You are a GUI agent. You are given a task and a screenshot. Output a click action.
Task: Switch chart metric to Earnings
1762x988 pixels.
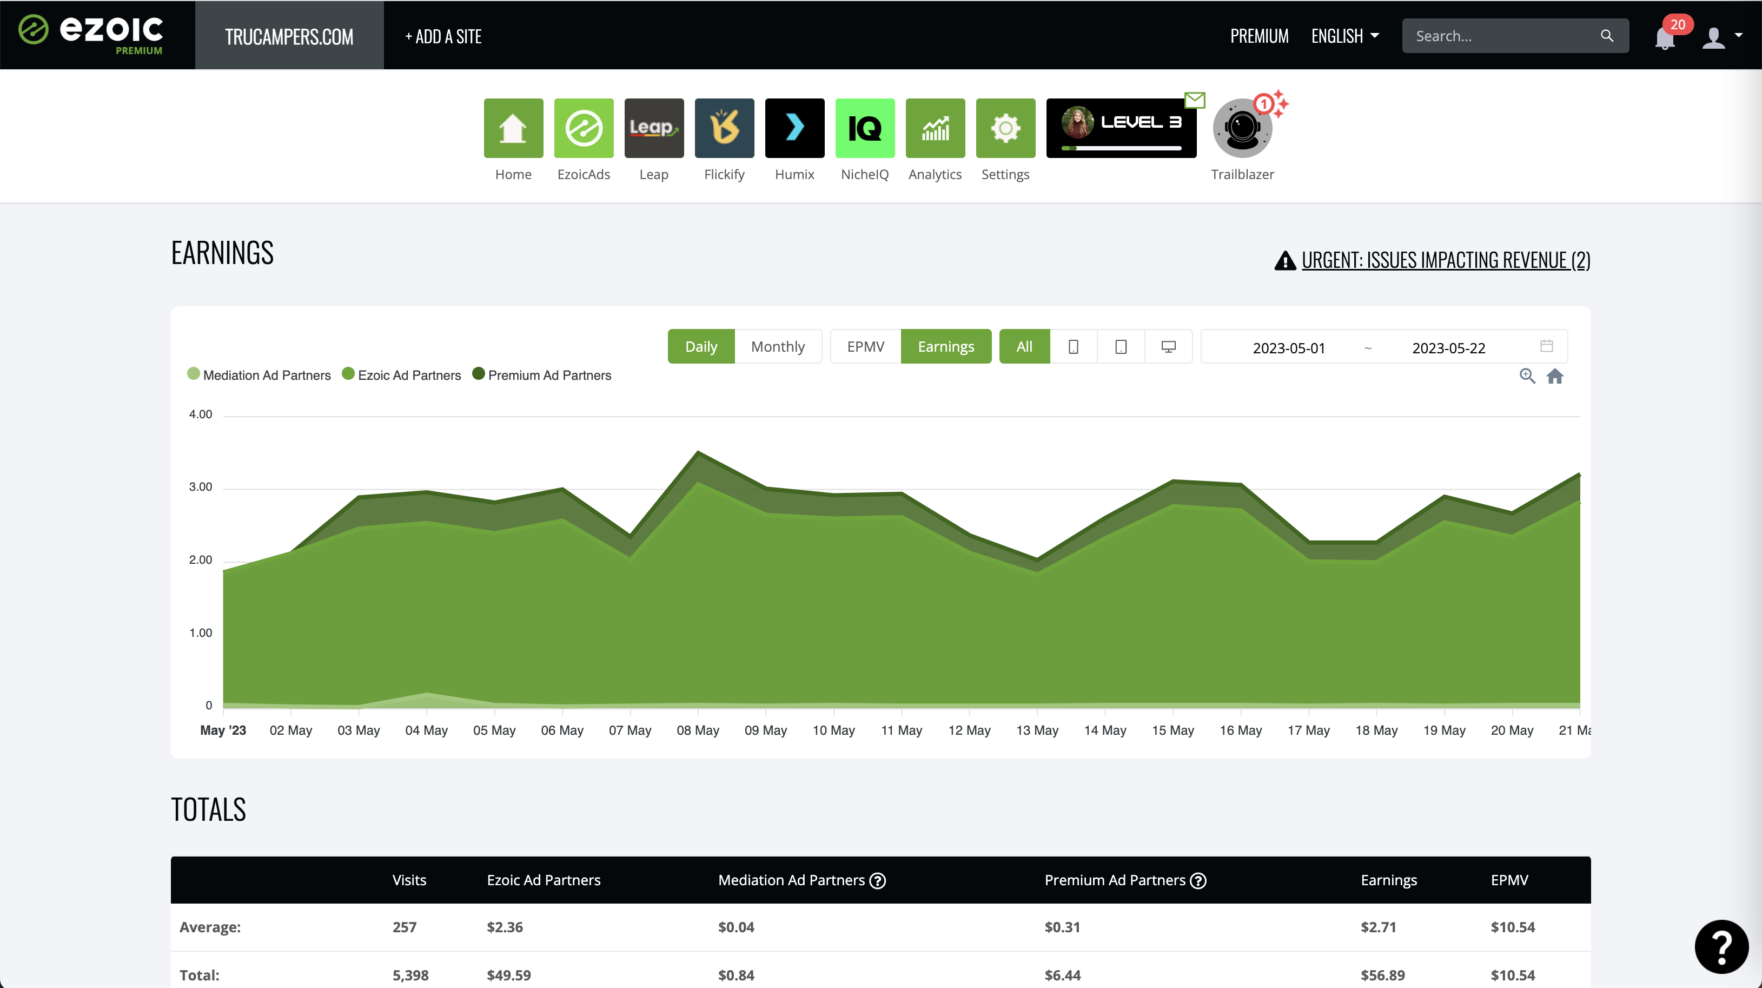[946, 346]
